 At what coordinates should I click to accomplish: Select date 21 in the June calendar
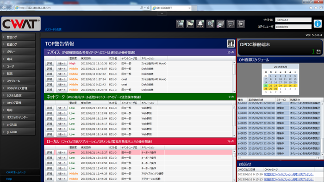(266, 86)
